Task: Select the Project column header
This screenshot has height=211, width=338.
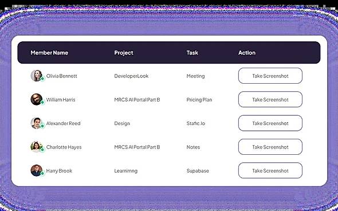Action: coord(124,53)
